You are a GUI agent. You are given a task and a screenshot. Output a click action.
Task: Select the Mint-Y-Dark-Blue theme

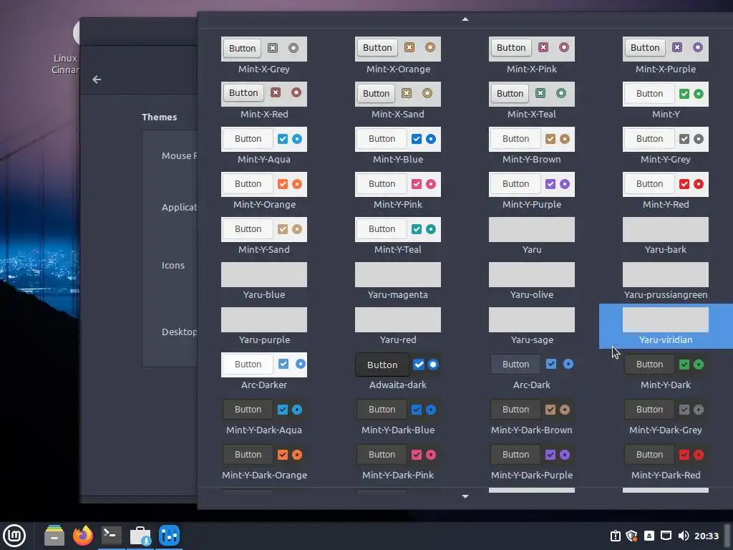398,417
